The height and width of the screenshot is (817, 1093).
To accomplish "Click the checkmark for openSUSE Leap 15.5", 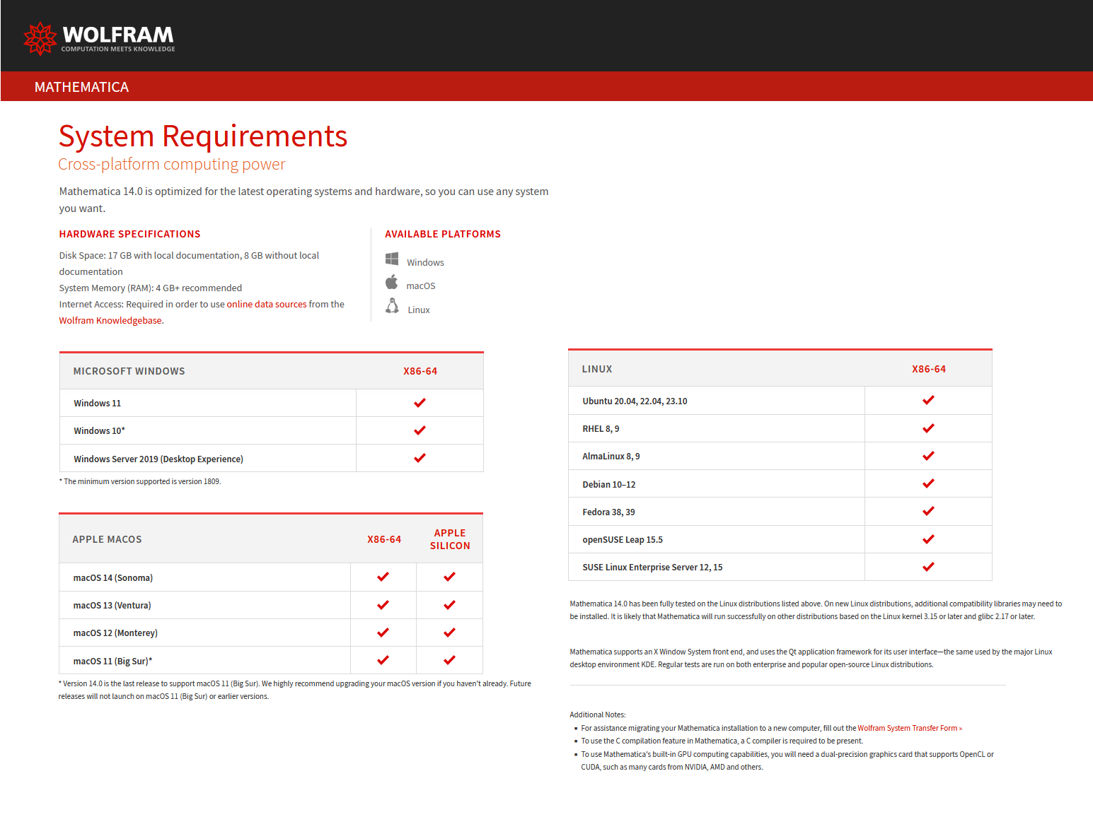I will (928, 539).
